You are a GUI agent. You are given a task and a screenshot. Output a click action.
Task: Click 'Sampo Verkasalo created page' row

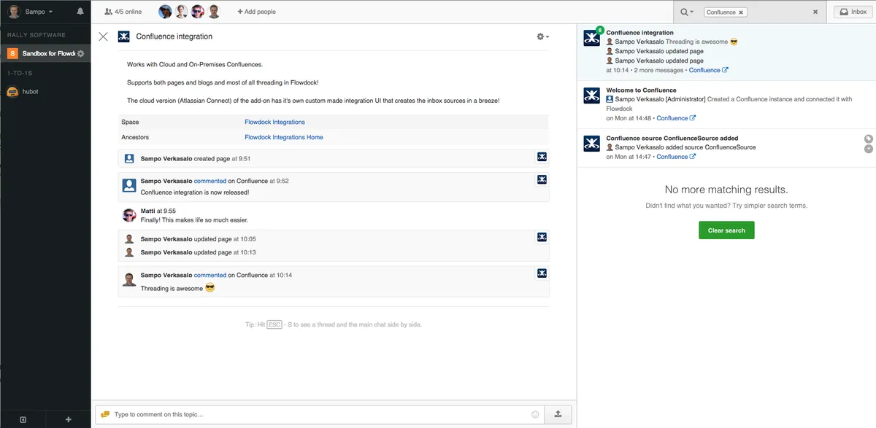point(333,158)
